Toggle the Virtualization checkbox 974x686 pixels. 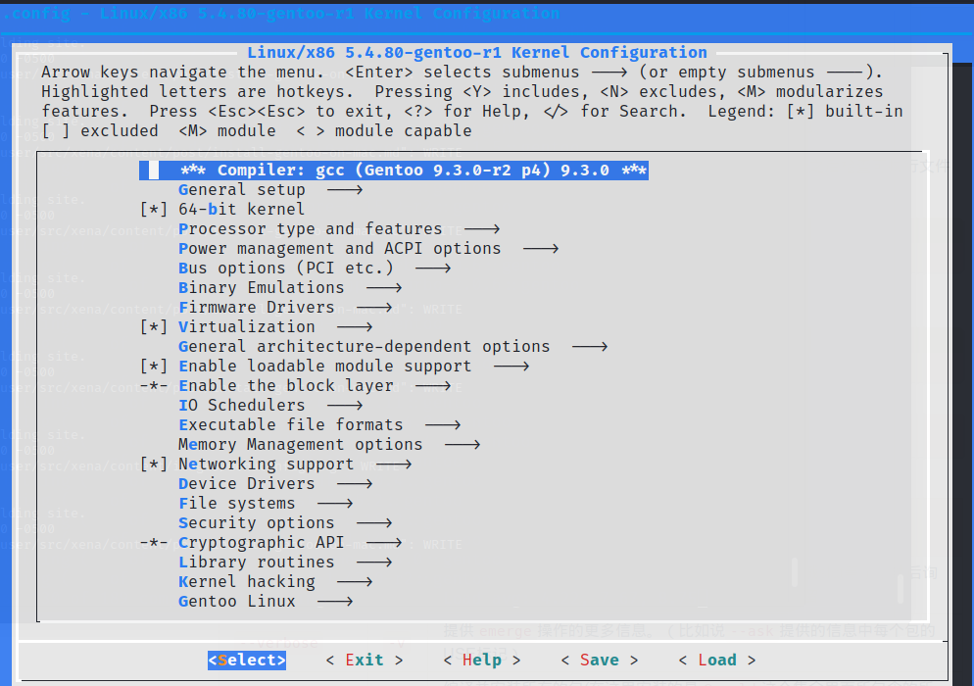(x=154, y=327)
